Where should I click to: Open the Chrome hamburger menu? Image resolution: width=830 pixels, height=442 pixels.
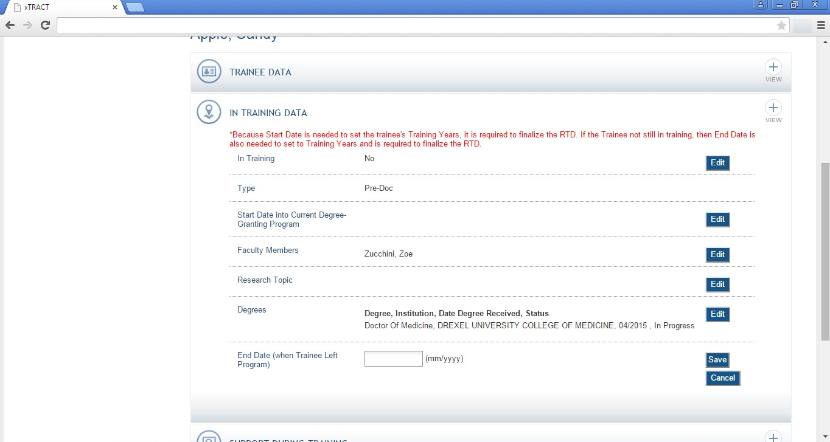pos(821,25)
